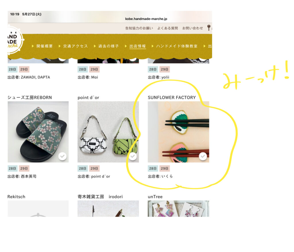The width and height of the screenshot is (294, 252).
Task: Click the kobe.handmade-marche.jp address bar
Action: coord(146,19)
